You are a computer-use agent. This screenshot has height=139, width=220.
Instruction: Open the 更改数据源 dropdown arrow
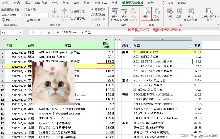pos(160,20)
